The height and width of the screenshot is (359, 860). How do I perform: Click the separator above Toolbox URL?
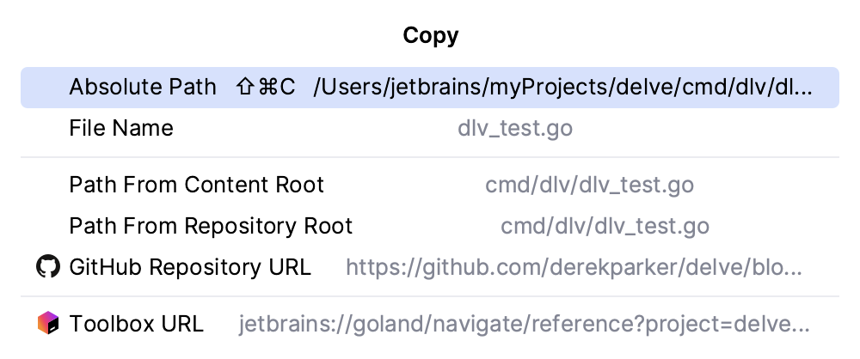pyautogui.click(x=430, y=296)
